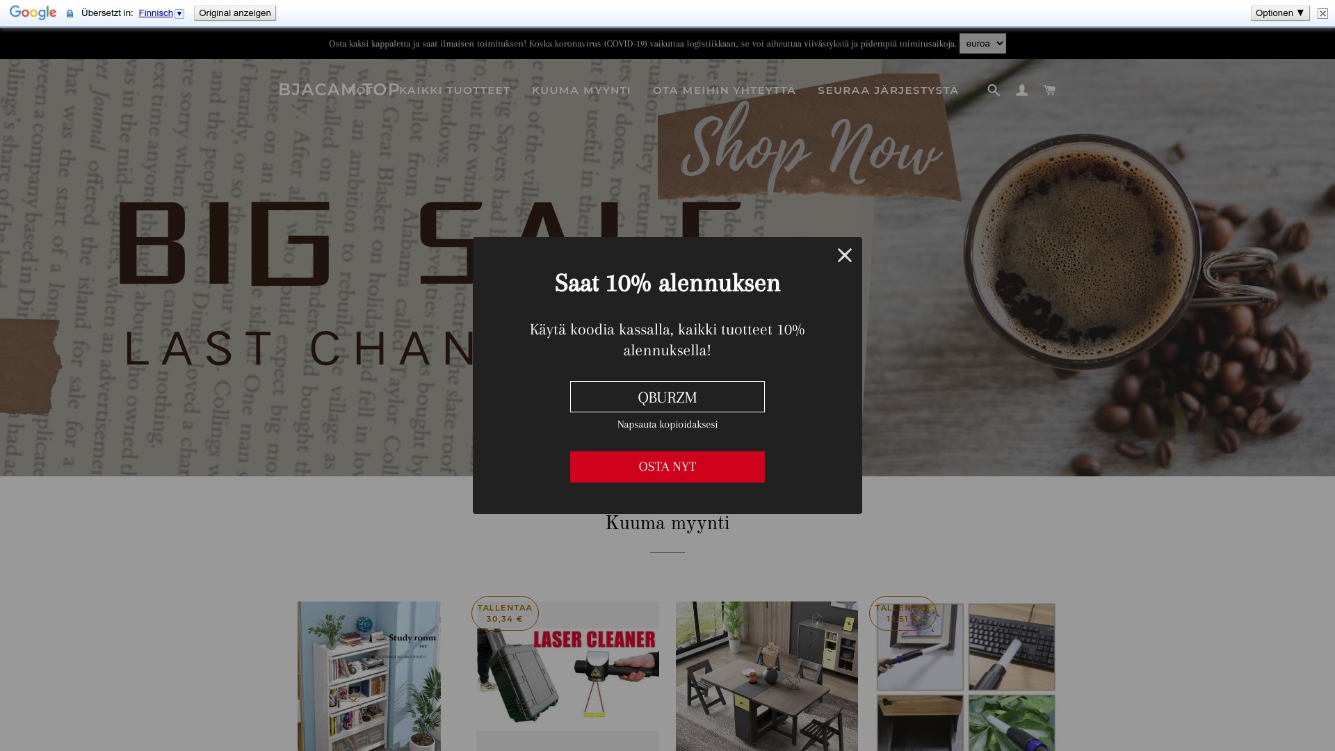Open the folding dining table product
Viewport: 1335px width, 751px height.
[x=767, y=676]
